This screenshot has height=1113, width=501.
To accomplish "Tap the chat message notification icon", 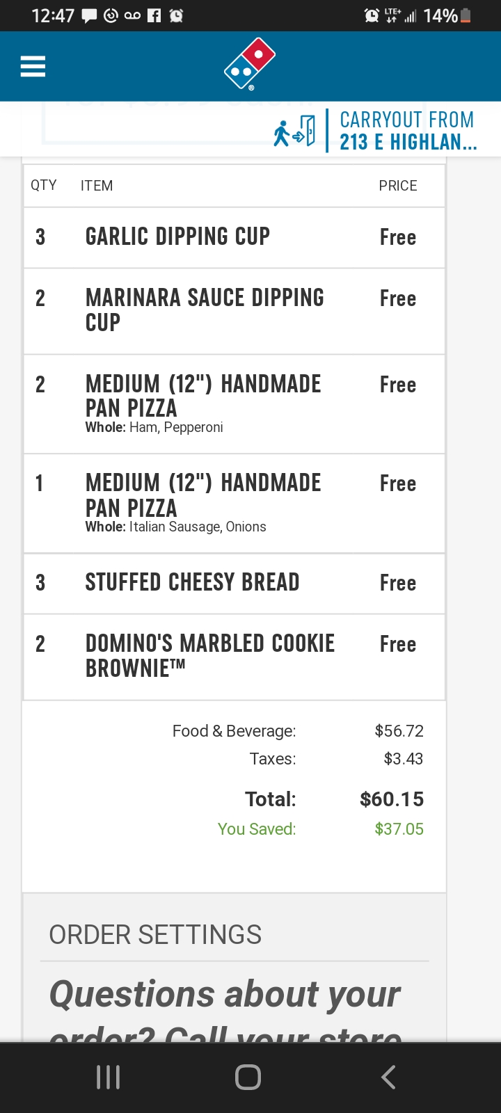I will point(89,15).
